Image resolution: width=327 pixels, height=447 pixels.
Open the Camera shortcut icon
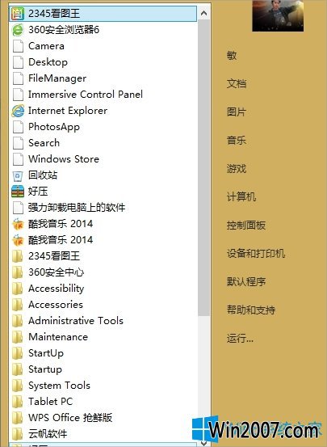click(18, 46)
